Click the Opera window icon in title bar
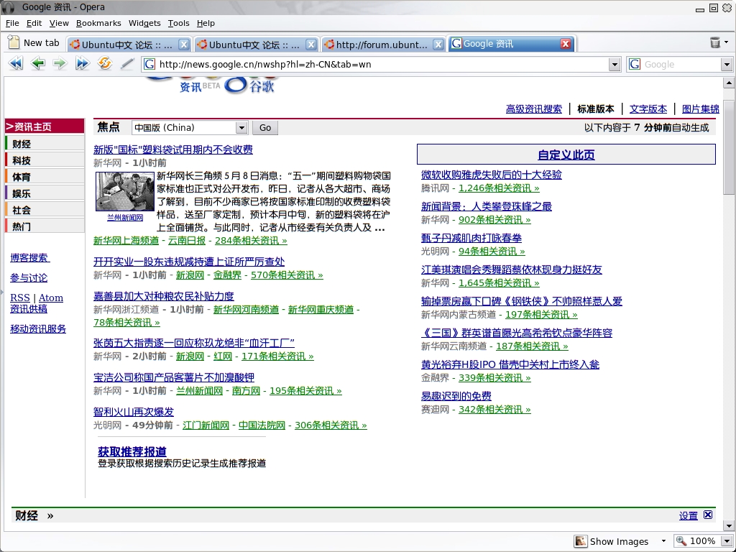Image resolution: width=736 pixels, height=552 pixels. (8, 7)
